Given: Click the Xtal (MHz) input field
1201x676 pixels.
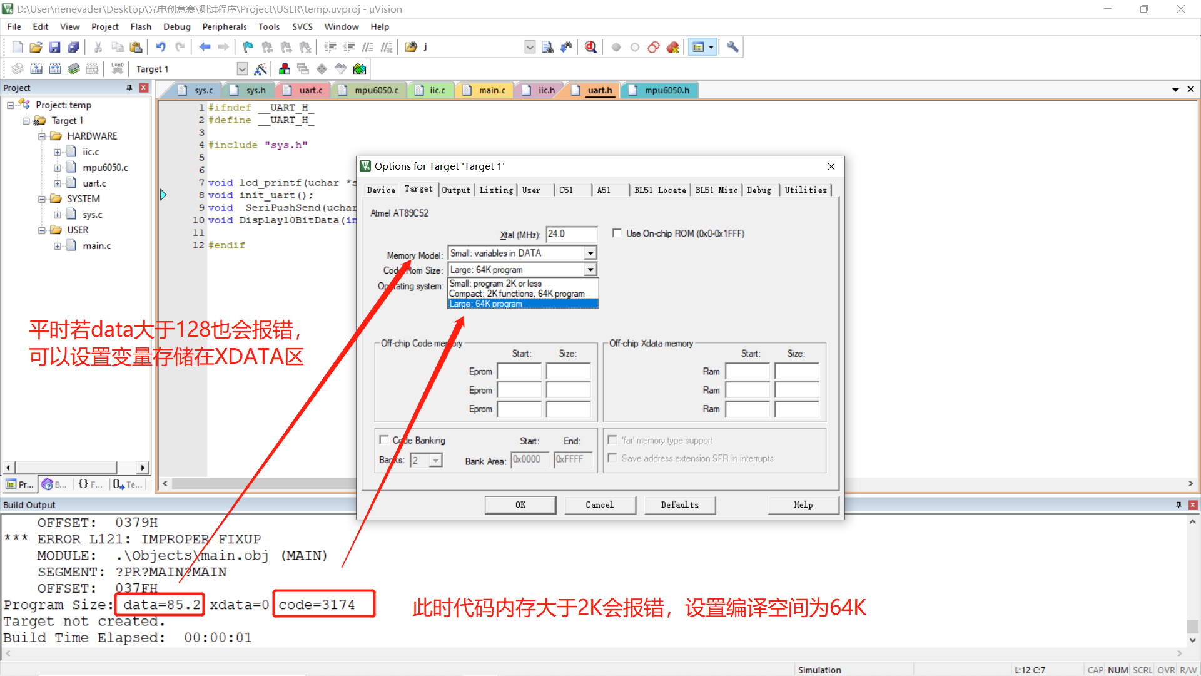Looking at the screenshot, I should [x=572, y=233].
